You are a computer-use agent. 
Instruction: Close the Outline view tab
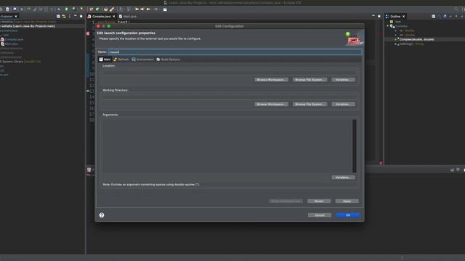click(404, 16)
